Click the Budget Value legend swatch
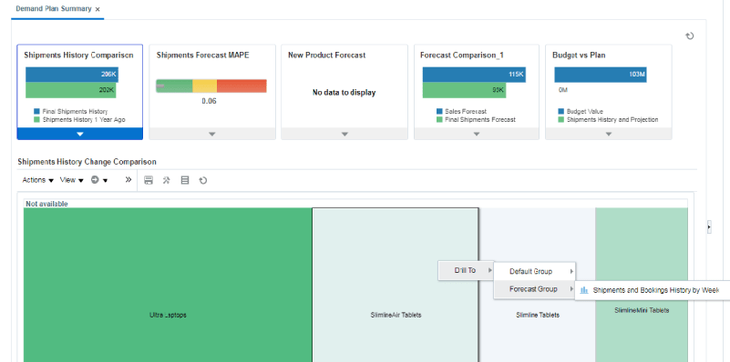The width and height of the screenshot is (730, 362). [561, 112]
